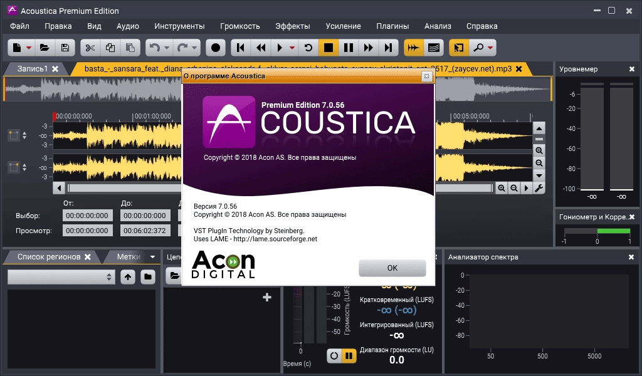Switch to the Метки tab

pyautogui.click(x=128, y=257)
